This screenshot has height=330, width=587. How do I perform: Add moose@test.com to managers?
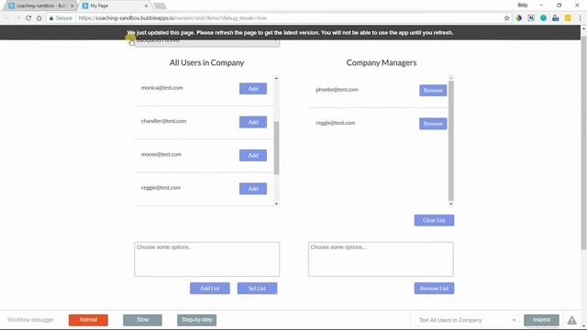click(x=253, y=155)
